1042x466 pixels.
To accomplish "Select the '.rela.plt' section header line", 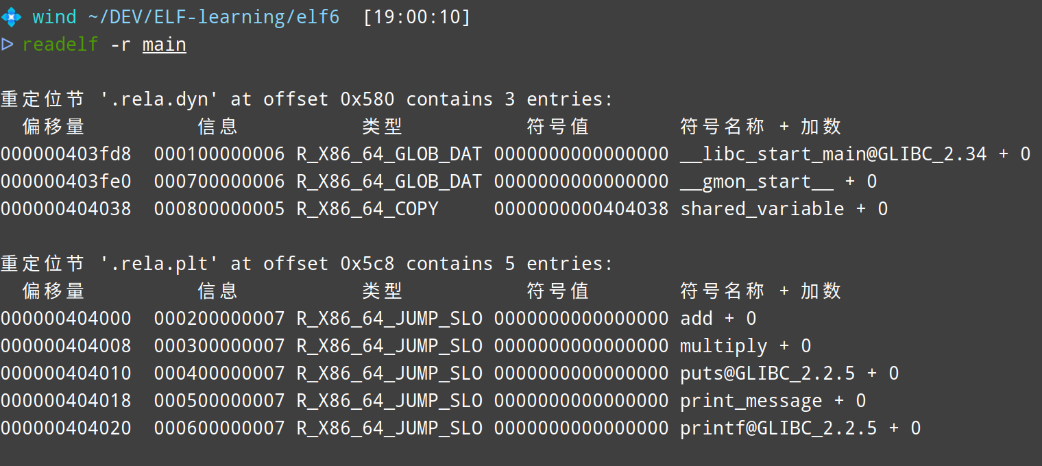I will click(306, 264).
